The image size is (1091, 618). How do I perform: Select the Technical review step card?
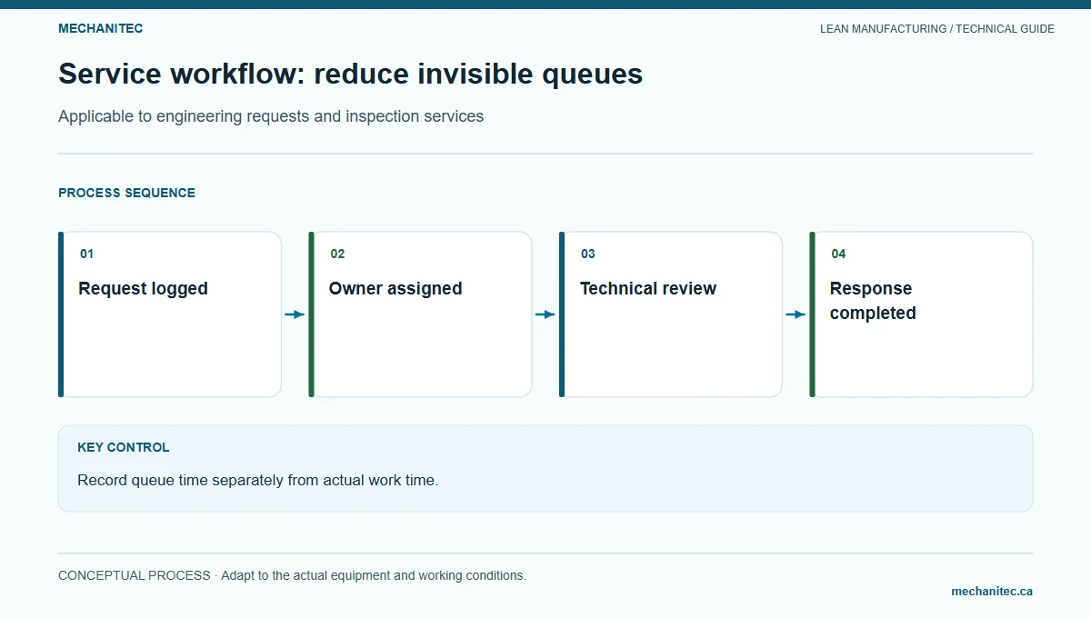[671, 314]
